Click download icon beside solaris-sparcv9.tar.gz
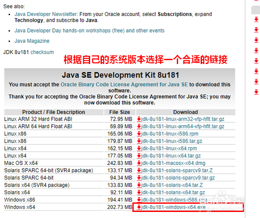Screen dimensions: 260x218 [x=139, y=178]
